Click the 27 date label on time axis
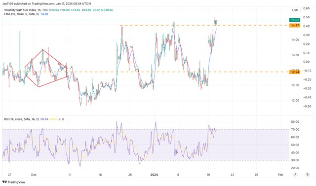This screenshot has height=186, width=316. tap(9, 175)
